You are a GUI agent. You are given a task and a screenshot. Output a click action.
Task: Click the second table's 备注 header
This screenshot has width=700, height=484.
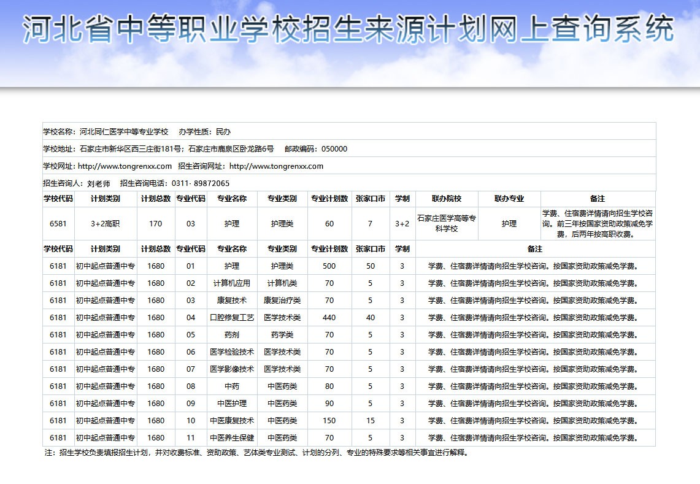coord(535,249)
